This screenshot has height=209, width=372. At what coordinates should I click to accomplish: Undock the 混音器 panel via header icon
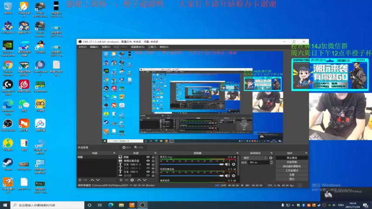tap(238, 153)
